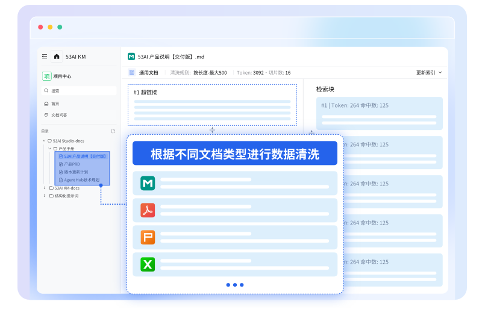Click the 通用文档 document type icon
This screenshot has height=313, width=485.
coord(132,72)
